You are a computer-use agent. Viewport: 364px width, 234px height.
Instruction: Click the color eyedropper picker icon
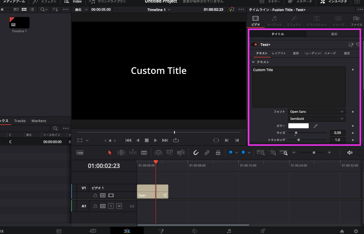[315, 126]
